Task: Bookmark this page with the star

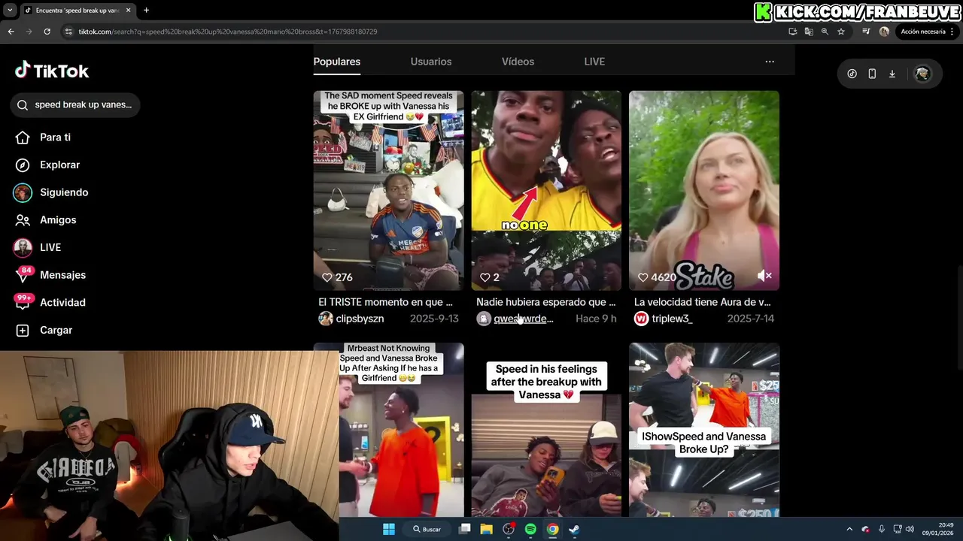Action: [x=841, y=32]
